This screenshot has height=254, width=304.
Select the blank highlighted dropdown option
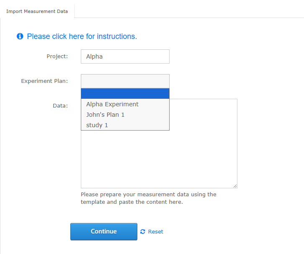tap(125, 94)
